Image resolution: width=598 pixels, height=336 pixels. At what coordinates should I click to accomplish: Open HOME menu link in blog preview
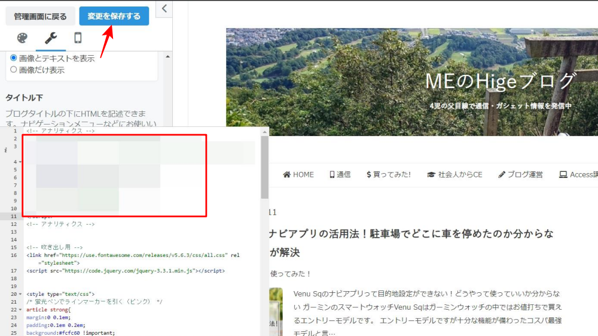(x=298, y=174)
